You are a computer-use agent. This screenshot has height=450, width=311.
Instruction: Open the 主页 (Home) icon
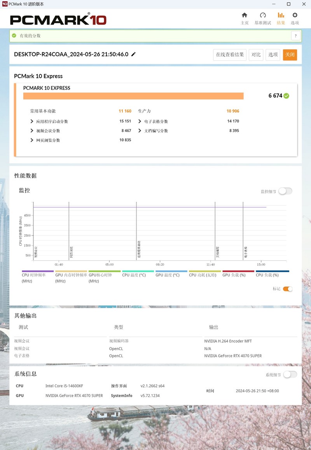245,15
